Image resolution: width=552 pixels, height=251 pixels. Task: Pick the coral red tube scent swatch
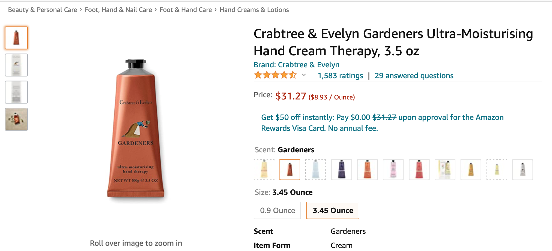coord(419,170)
